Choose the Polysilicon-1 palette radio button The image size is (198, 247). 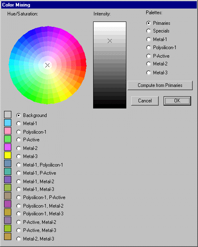pyautogui.click(x=148, y=48)
